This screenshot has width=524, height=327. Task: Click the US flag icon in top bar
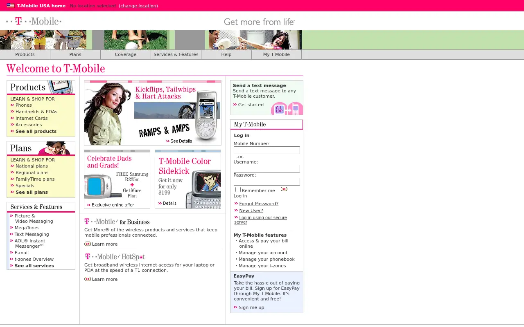coord(11,6)
